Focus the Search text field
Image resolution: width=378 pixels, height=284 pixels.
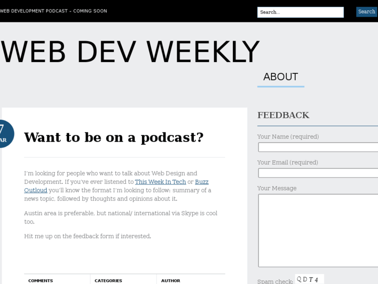point(301,12)
